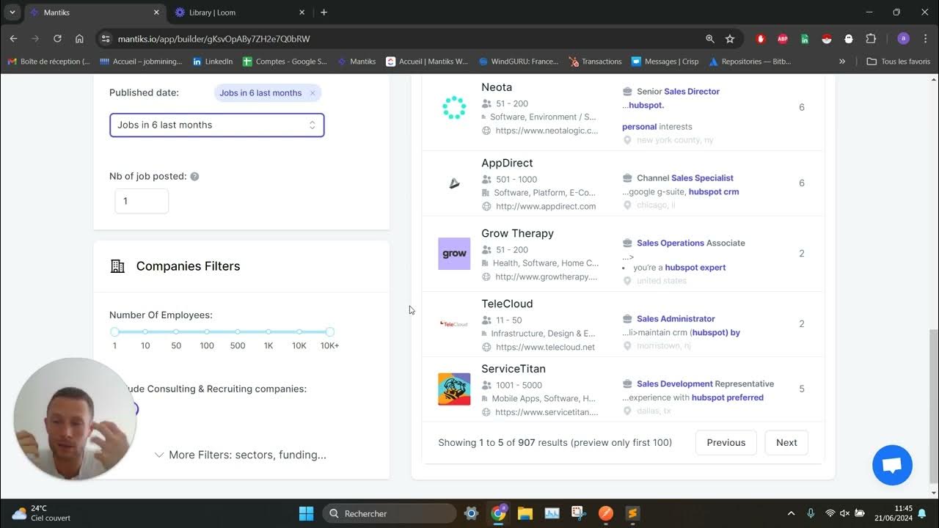Open the extensions puzzle icon
Screen dimensions: 939x528
tap(871, 39)
